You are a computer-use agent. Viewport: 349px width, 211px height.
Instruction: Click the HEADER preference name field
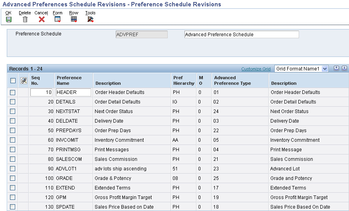(73, 92)
